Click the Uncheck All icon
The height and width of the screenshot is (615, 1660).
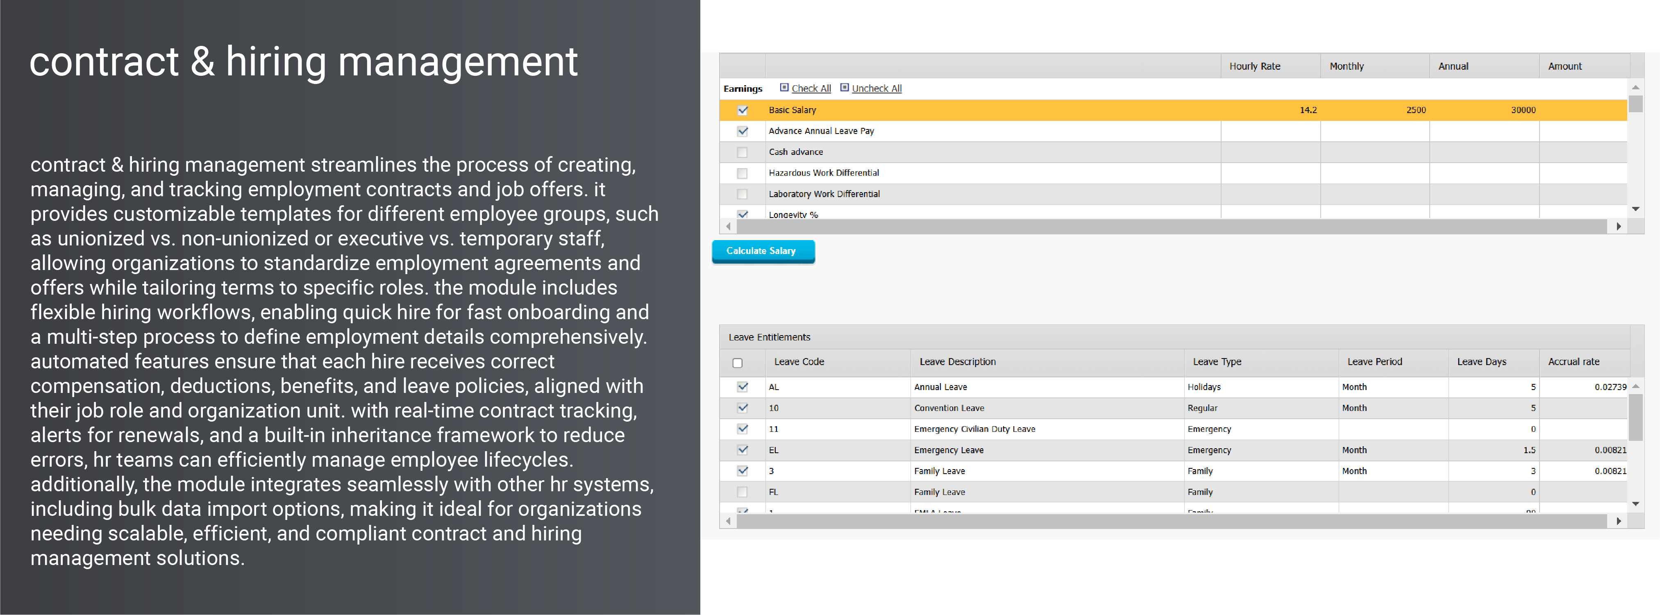click(x=844, y=88)
